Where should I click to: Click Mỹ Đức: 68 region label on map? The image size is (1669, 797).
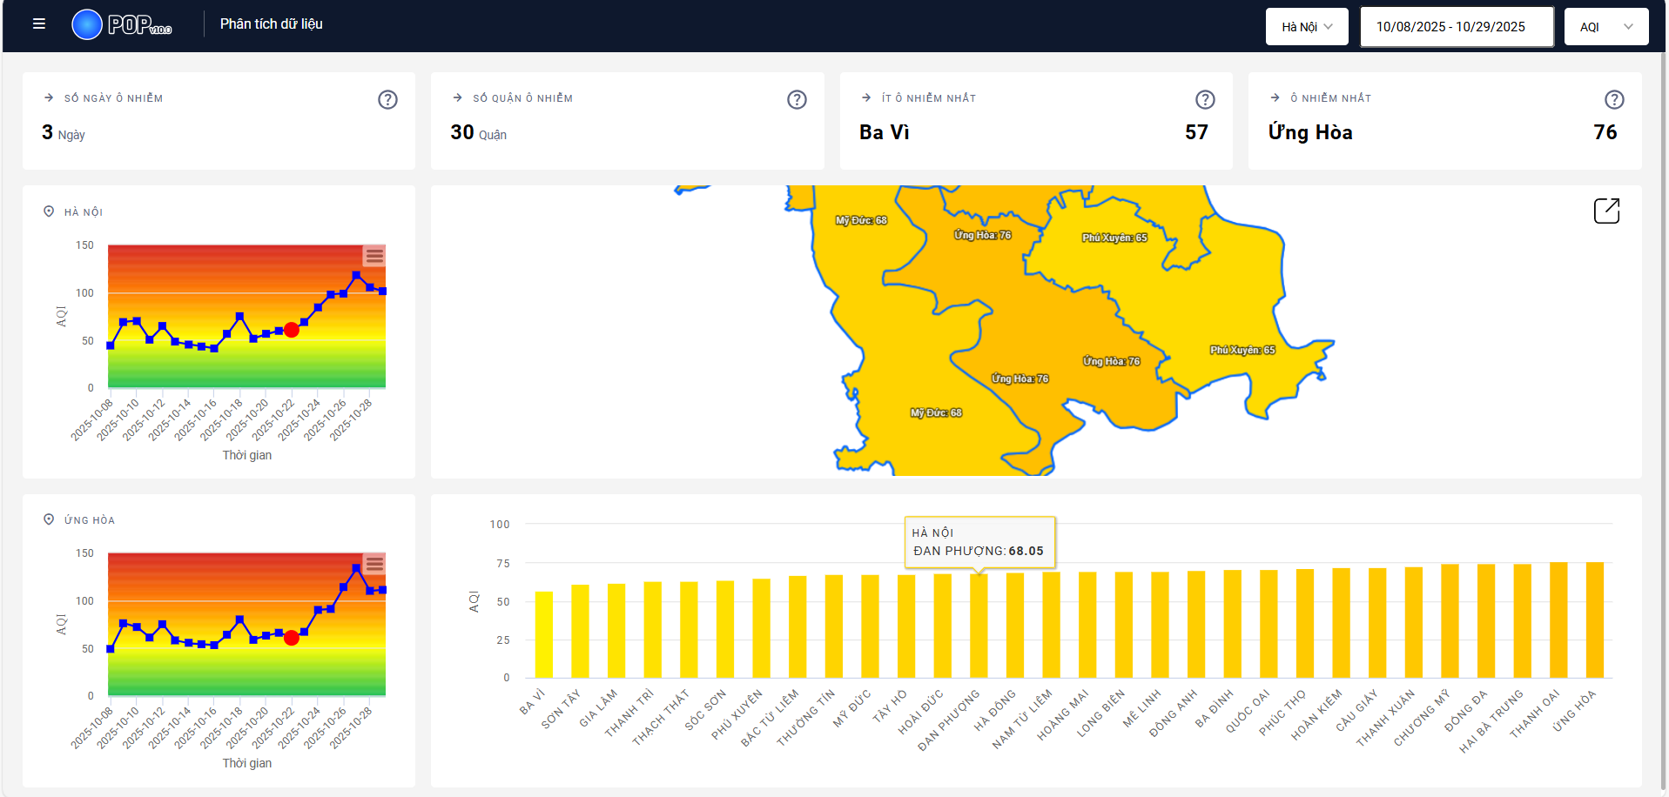(861, 221)
